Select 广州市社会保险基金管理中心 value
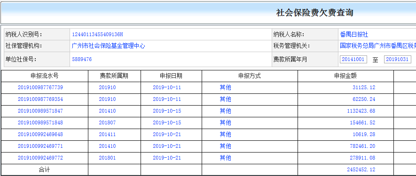Viewport: 416px width, 176px height. 109,46
